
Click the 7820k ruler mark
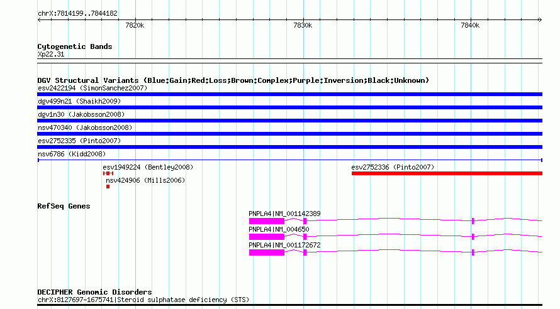pyautogui.click(x=135, y=25)
